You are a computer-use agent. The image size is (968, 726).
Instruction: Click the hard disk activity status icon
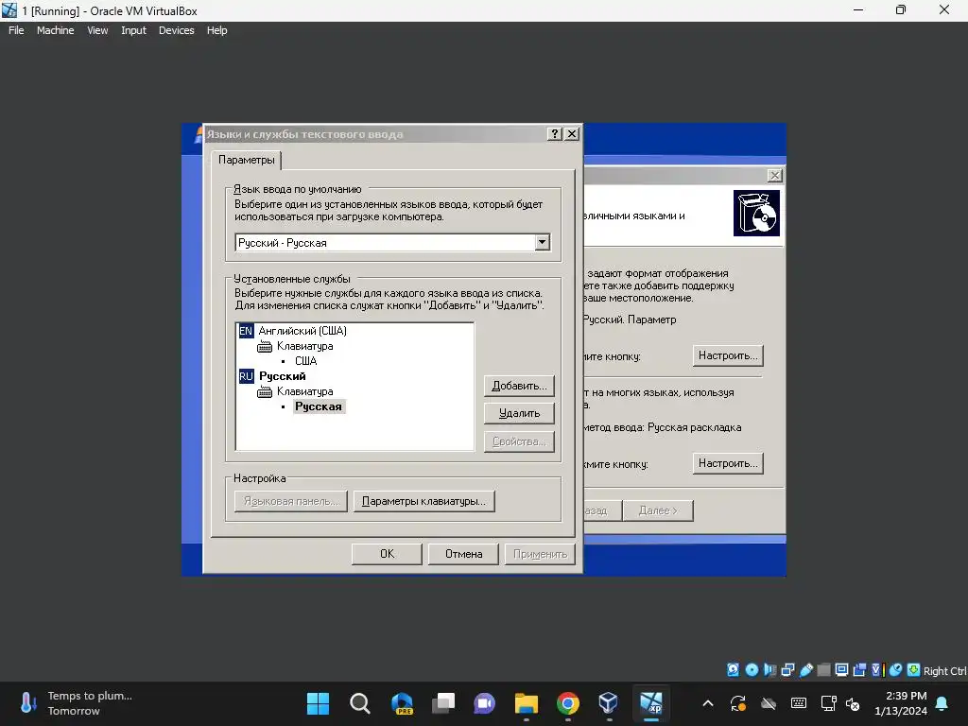tap(733, 670)
